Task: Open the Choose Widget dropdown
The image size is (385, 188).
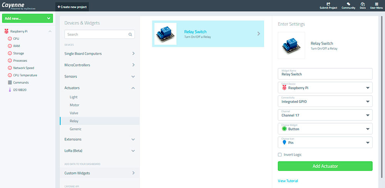Action: pos(325,129)
